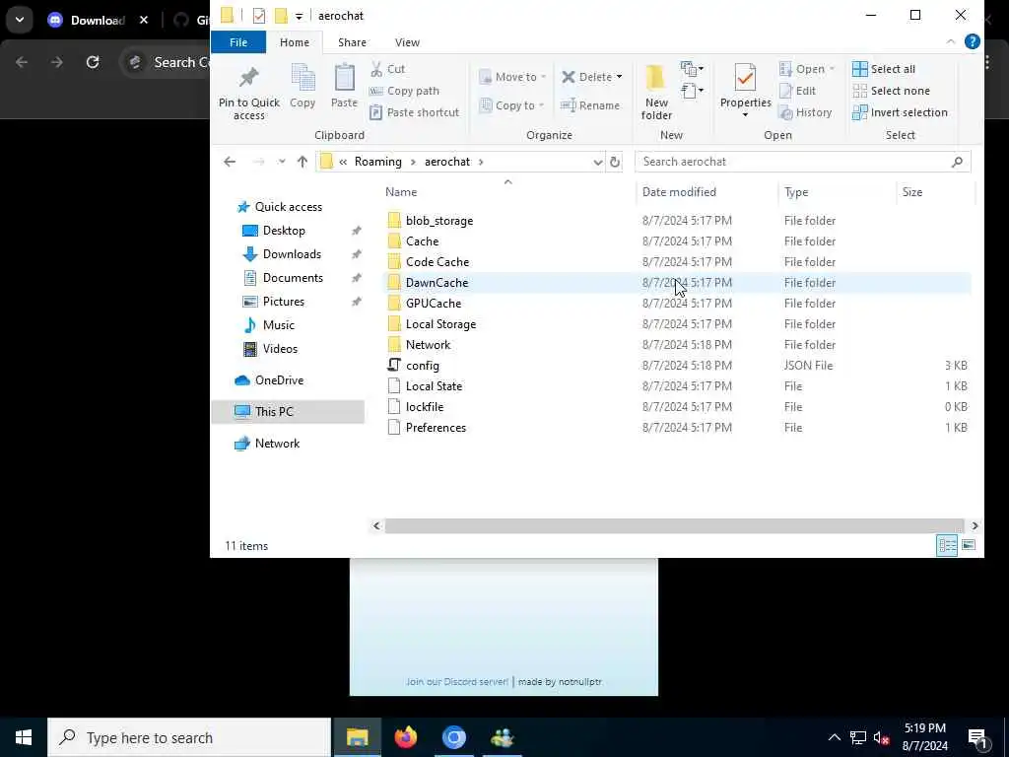Go up one folder level
The height and width of the screenshot is (757, 1009).
[x=303, y=162]
